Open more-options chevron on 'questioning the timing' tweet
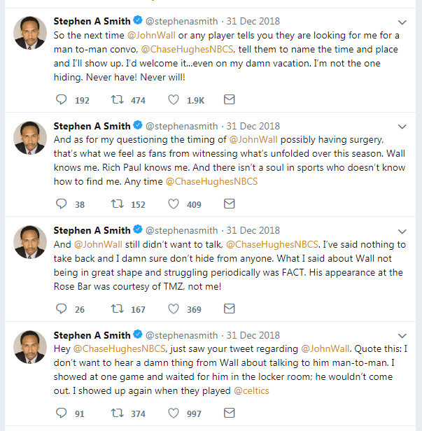 tap(402, 127)
